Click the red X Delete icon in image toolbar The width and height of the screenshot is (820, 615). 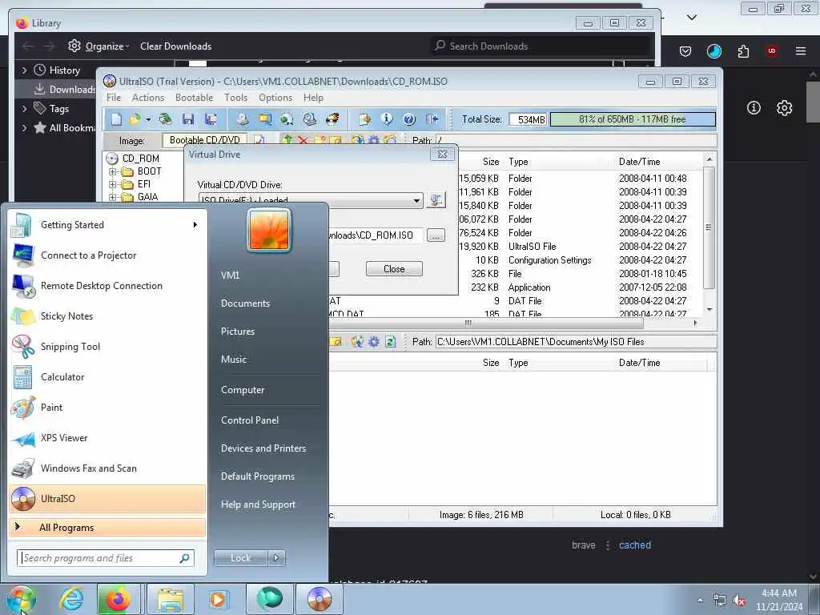click(x=303, y=139)
